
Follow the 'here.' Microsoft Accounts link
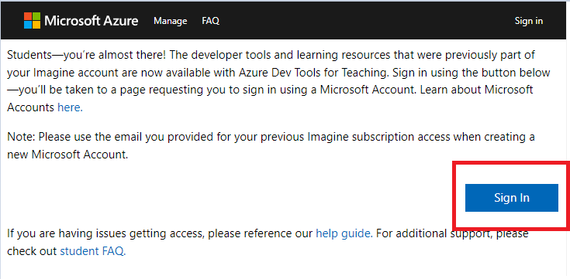70,107
